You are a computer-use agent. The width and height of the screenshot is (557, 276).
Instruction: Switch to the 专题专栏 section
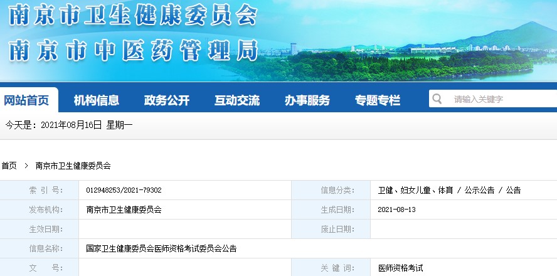377,100
